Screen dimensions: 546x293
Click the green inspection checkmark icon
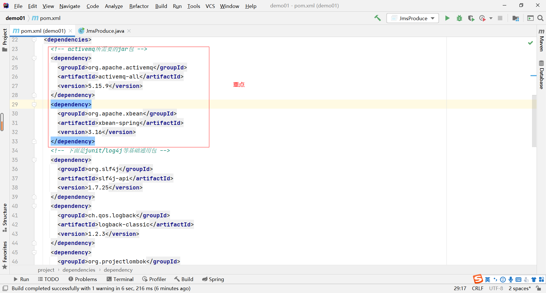tap(530, 43)
